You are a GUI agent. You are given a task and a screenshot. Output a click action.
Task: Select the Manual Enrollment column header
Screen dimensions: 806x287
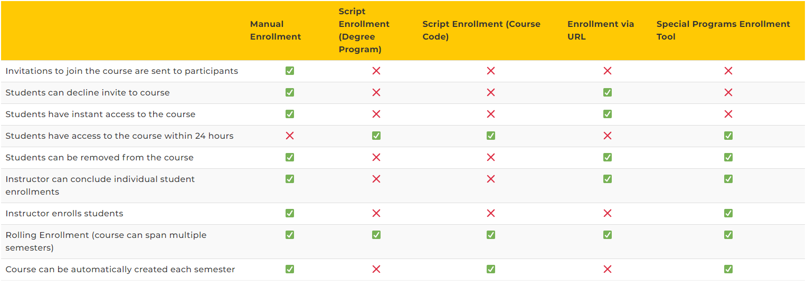click(276, 31)
